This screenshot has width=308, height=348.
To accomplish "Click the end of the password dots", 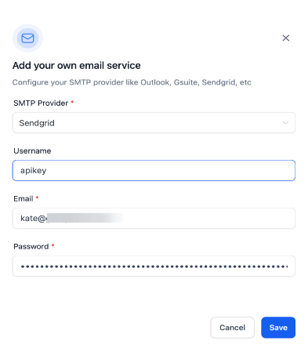I will [x=288, y=266].
